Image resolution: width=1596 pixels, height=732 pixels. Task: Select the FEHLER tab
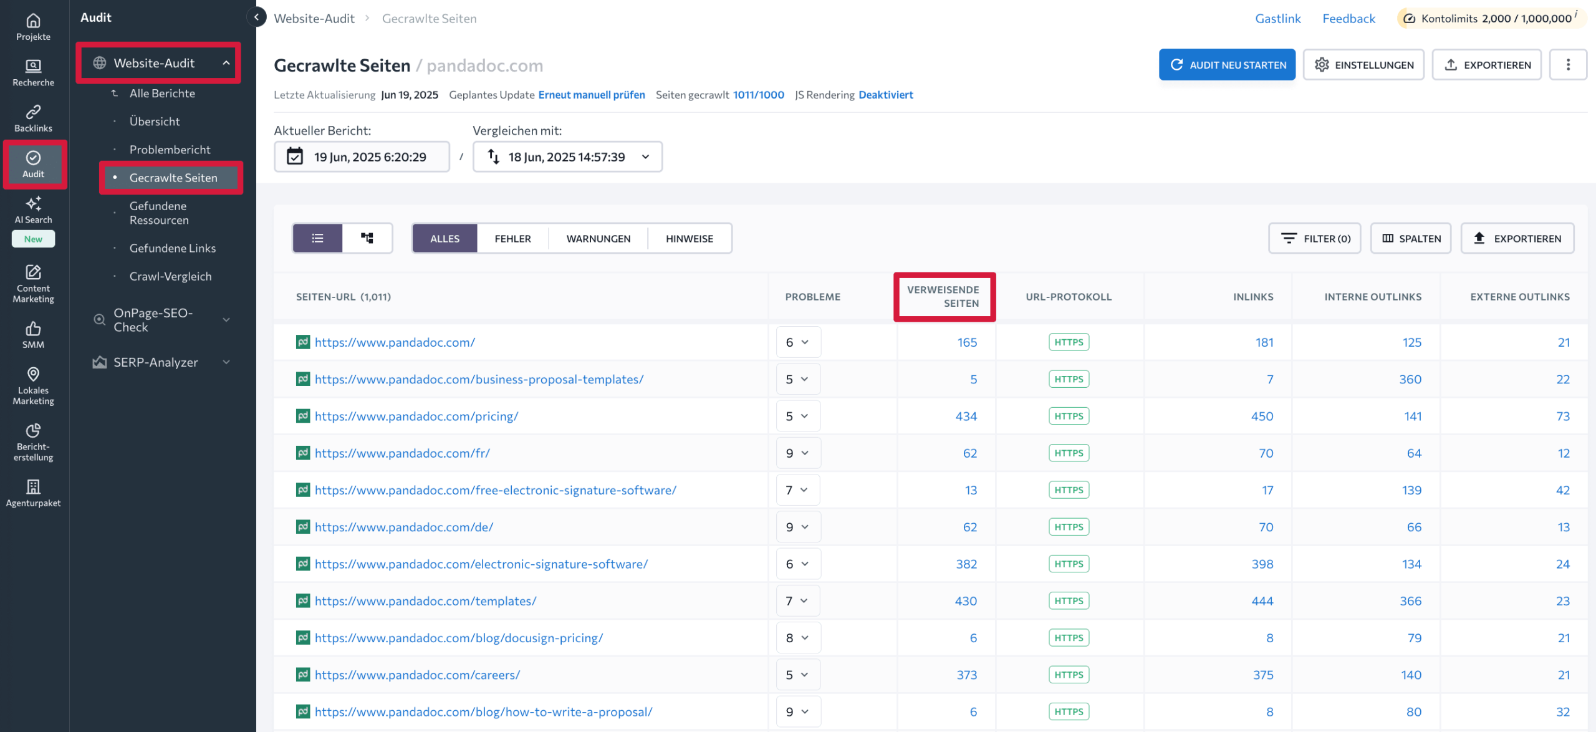point(512,238)
